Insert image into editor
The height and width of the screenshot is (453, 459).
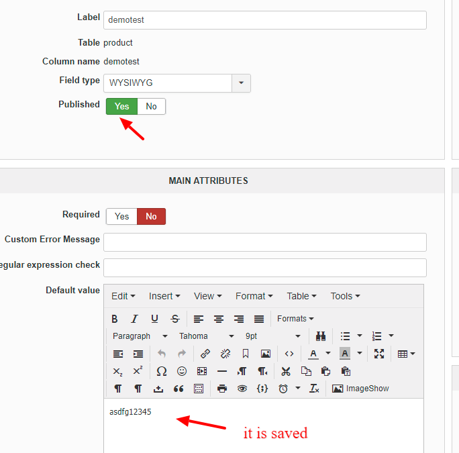click(266, 354)
